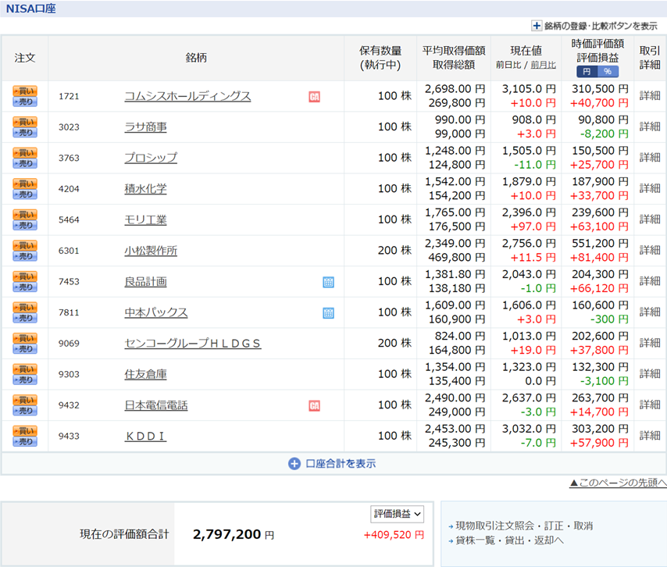Screen dimensions: 667x567
Task: Open 良品計画 stock page
Action: pos(145,282)
